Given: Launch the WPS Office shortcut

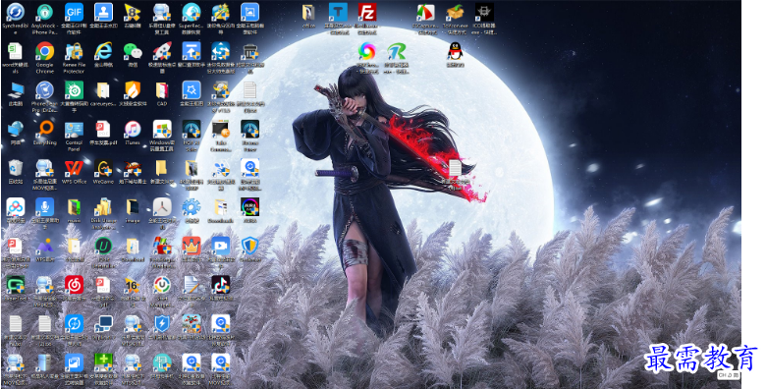Looking at the screenshot, I should 74,169.
